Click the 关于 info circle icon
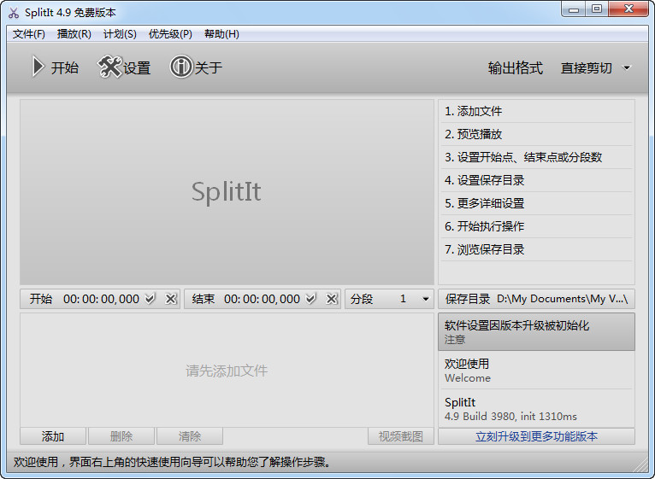 pos(181,67)
